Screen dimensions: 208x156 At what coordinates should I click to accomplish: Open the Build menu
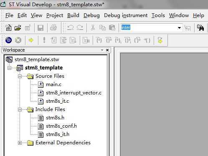pyautogui.click(x=73, y=15)
